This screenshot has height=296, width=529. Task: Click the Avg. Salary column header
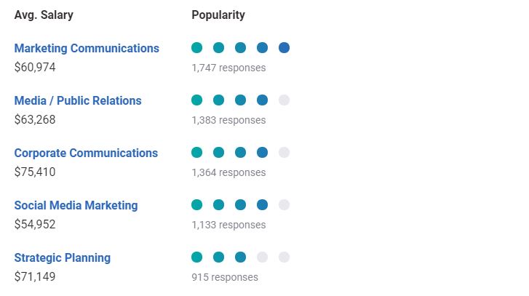pyautogui.click(x=44, y=15)
